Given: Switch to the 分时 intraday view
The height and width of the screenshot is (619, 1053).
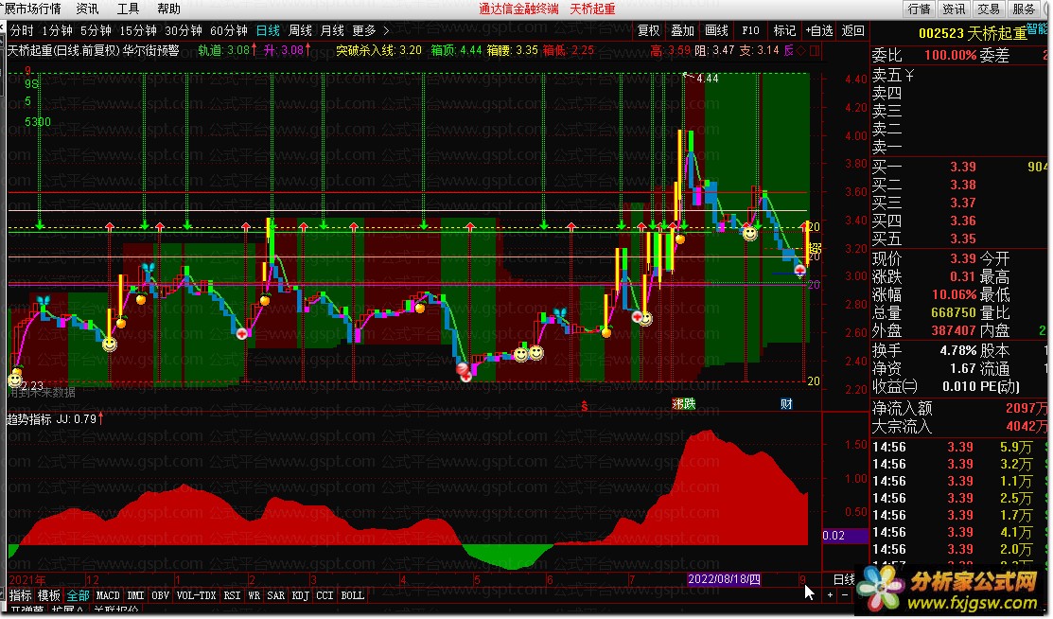Looking at the screenshot, I should pyautogui.click(x=22, y=31).
